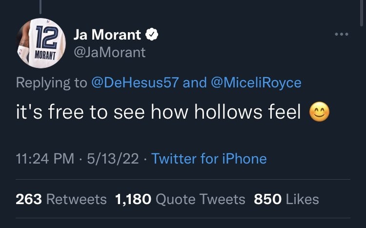The image size is (366, 228).
Task: Click the word "feel" in the tweet
Action: 285,113
